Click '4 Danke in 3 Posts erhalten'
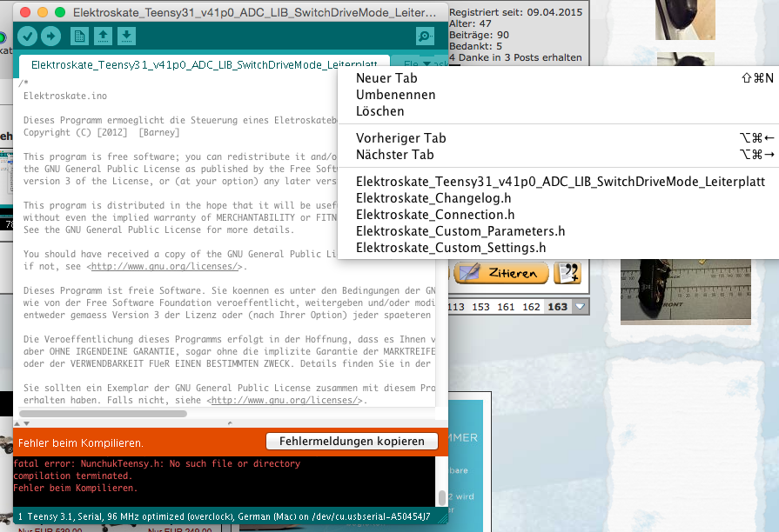Image resolution: width=779 pixels, height=532 pixels. [x=515, y=57]
